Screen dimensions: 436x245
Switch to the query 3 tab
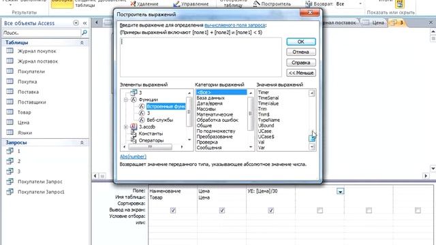397,22
